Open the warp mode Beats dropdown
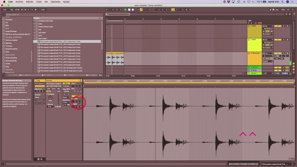 coord(66,97)
